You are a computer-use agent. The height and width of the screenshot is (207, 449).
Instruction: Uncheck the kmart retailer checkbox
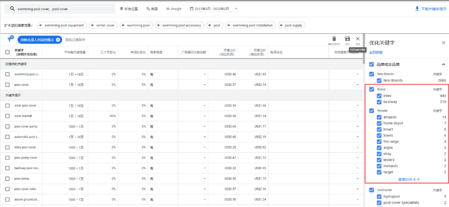pyautogui.click(x=379, y=129)
